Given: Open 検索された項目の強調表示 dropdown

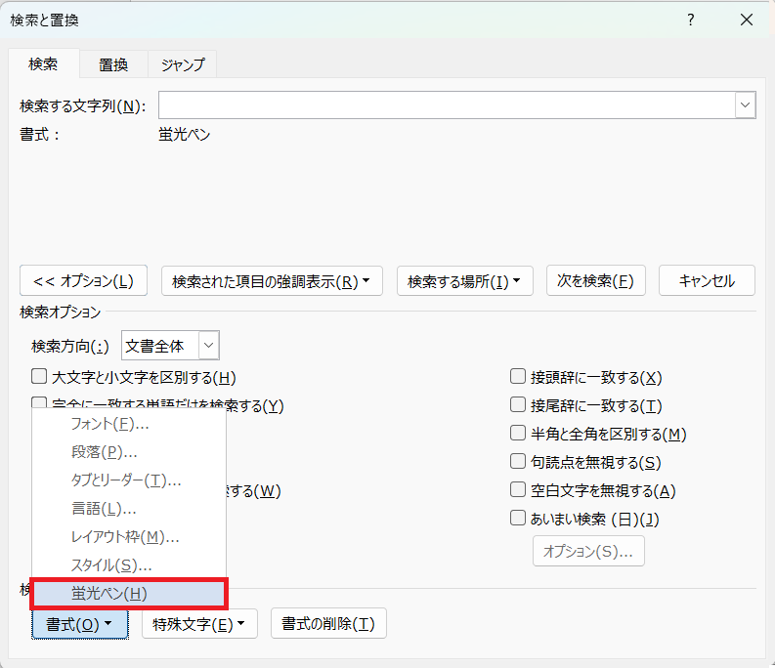Looking at the screenshot, I should pyautogui.click(x=272, y=281).
